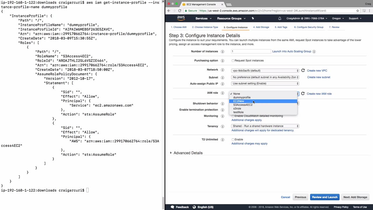The height and width of the screenshot is (210, 373).
Task: Show info icon for Subnet
Action: coord(222,78)
